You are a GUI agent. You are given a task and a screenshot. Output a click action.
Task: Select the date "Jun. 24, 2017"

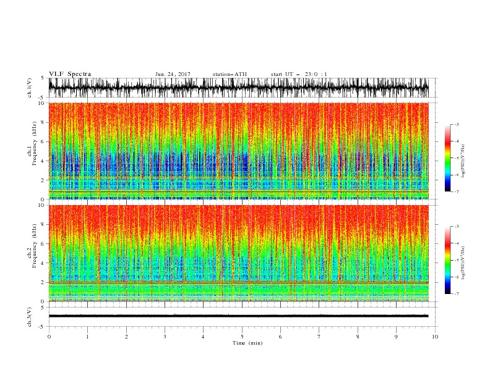click(173, 74)
